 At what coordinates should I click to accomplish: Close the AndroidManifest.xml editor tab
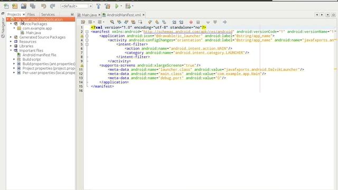tap(144, 15)
